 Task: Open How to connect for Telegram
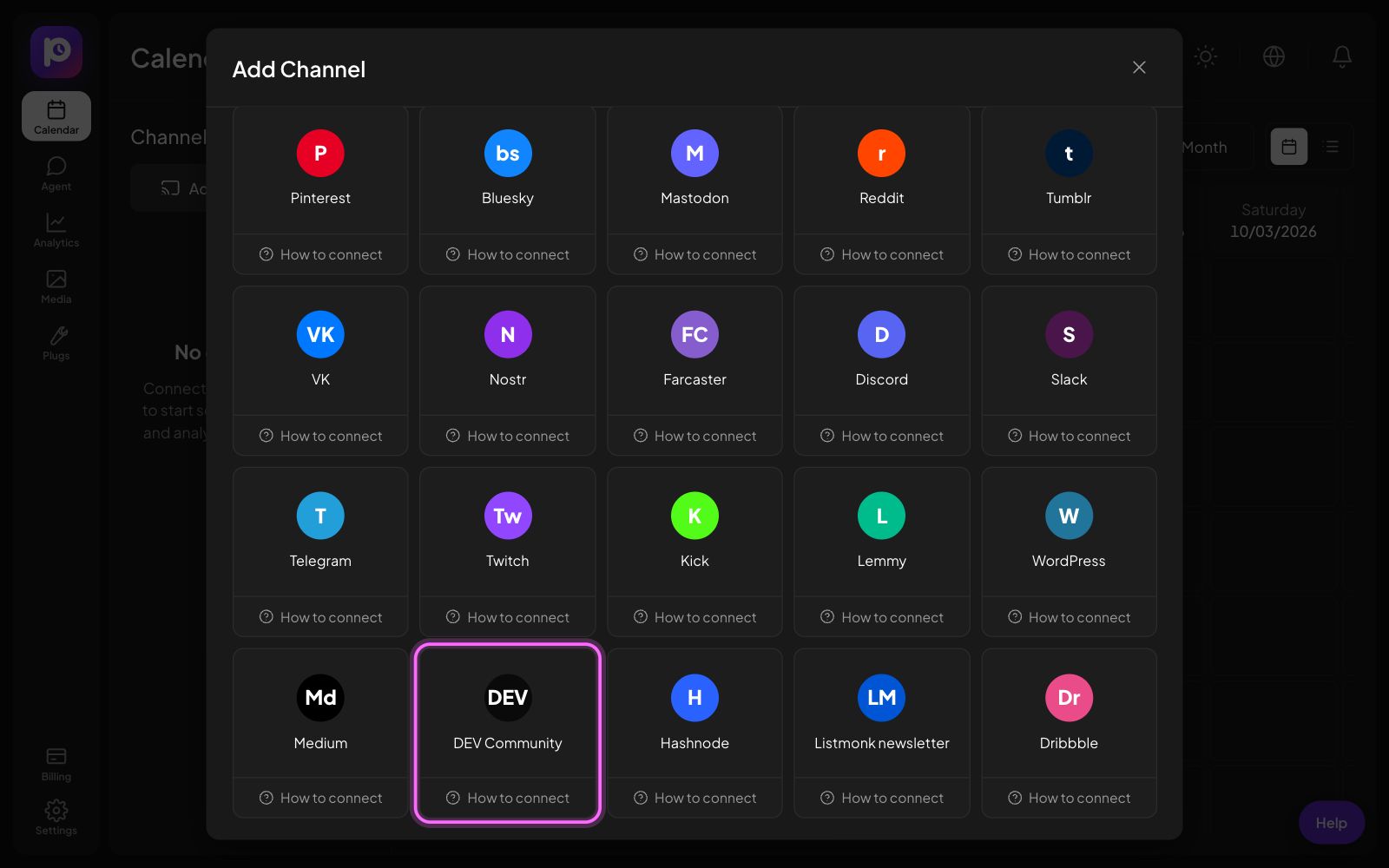pyautogui.click(x=320, y=617)
